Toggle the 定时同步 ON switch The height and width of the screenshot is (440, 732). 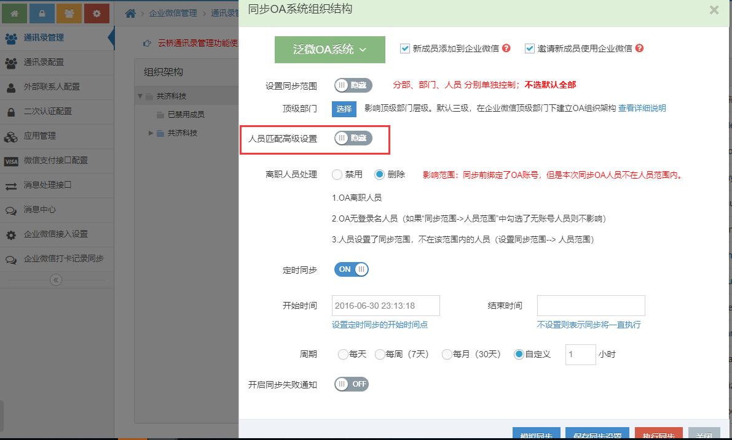[x=352, y=269]
